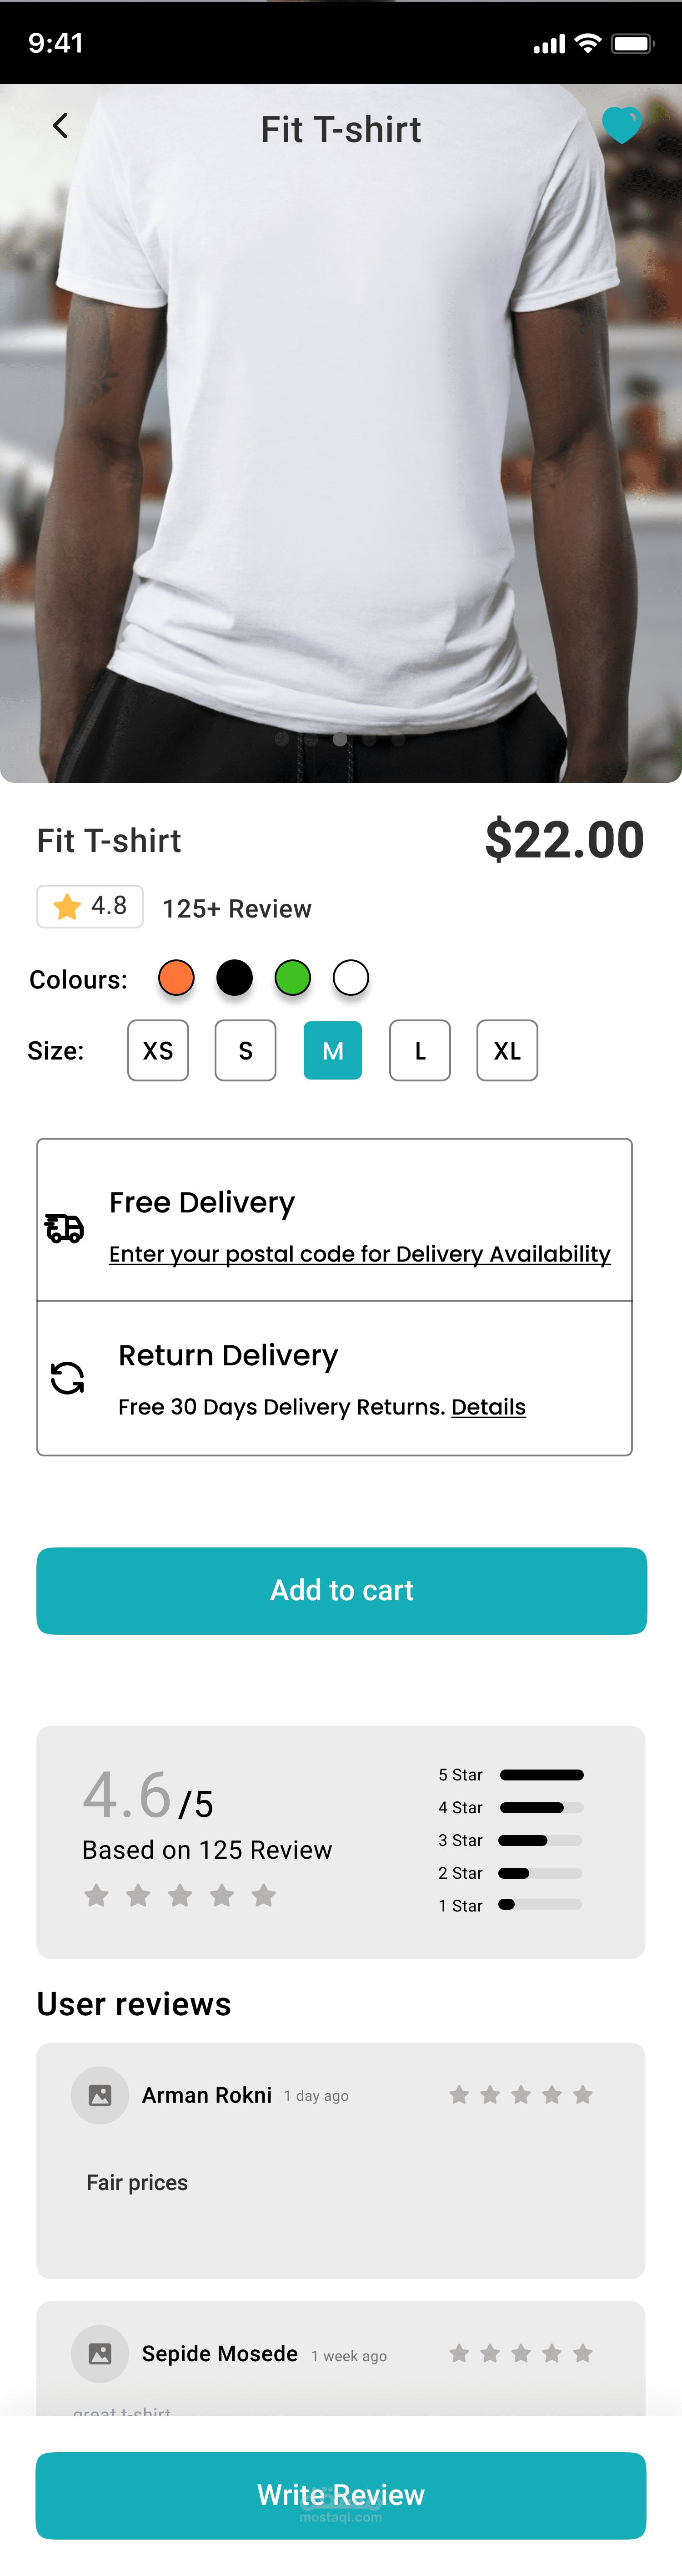
Task: Click the return arrows refresh icon
Action: pyautogui.click(x=67, y=1378)
